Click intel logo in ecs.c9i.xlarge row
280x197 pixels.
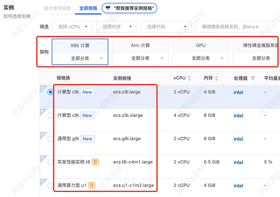239,116
